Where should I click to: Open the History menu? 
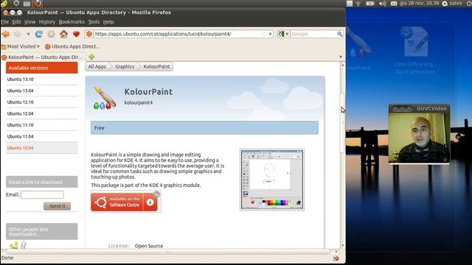[47, 21]
